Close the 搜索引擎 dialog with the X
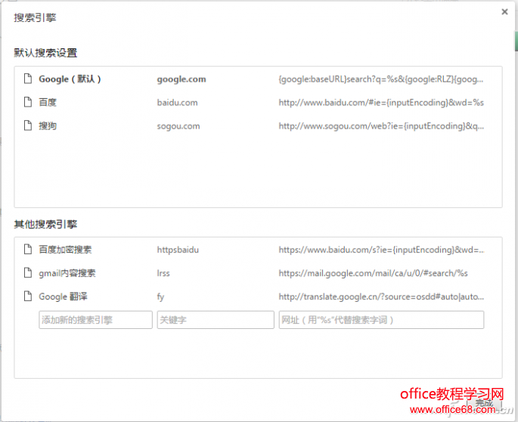This screenshot has height=422, width=518. (x=504, y=12)
